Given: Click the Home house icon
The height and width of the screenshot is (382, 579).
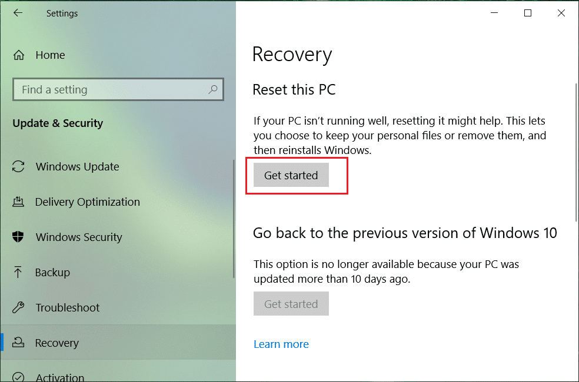Looking at the screenshot, I should tap(19, 55).
